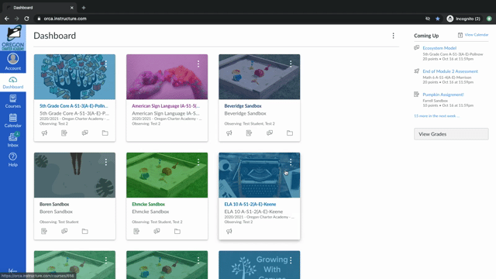Open the American Sign Language course link
Viewport: 496px width, 279px height.
click(x=166, y=106)
